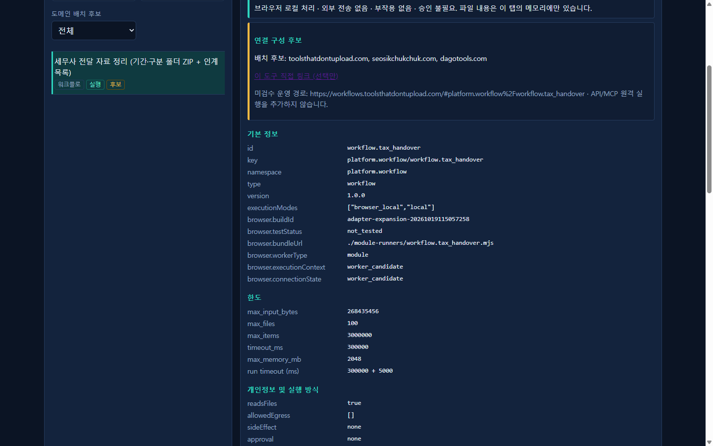Click the run timeout value 300000 + 5000

click(x=370, y=371)
